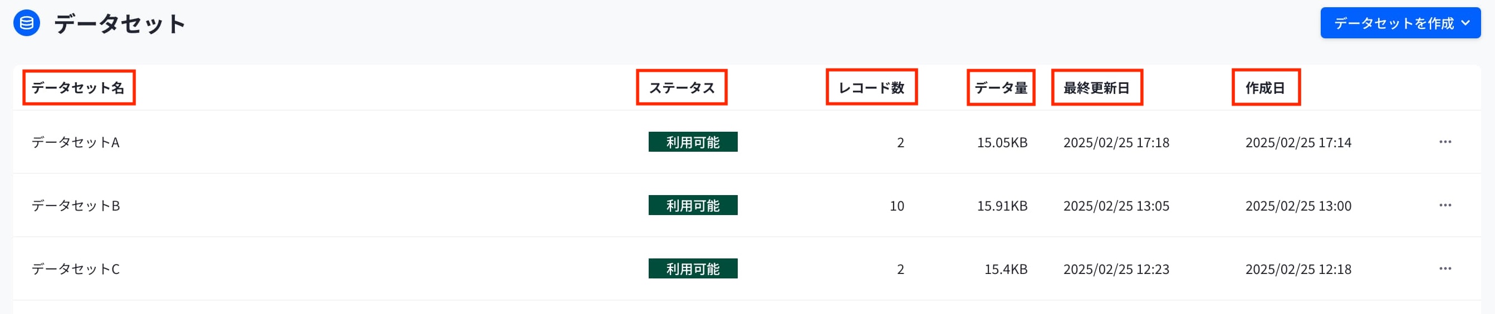1495x314 pixels.
Task: Open the データセットB row name
Action: (76, 205)
